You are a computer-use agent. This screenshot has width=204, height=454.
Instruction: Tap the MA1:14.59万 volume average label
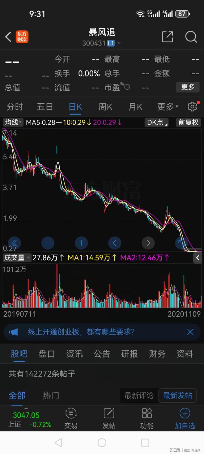point(92,257)
